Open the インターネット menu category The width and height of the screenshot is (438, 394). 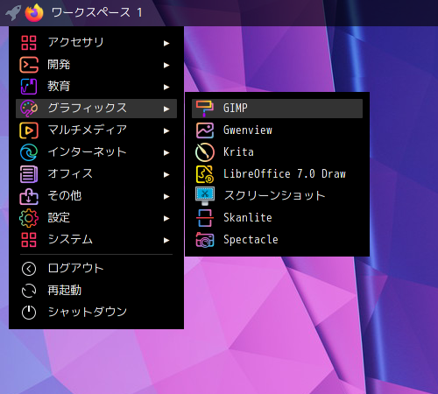[96, 152]
